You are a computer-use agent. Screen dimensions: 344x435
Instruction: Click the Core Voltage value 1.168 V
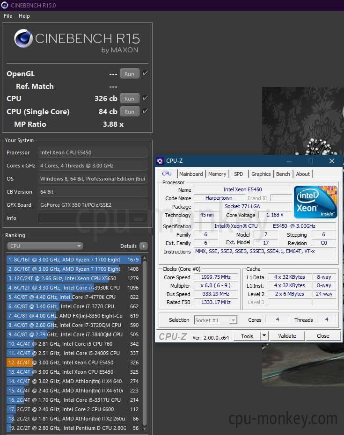coord(275,215)
